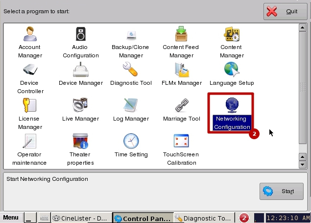Switch to the Control Panel taskbar item

143,219
